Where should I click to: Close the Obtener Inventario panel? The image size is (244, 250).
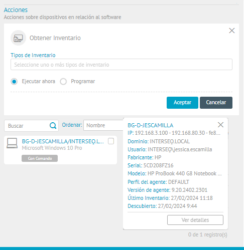(x=232, y=31)
